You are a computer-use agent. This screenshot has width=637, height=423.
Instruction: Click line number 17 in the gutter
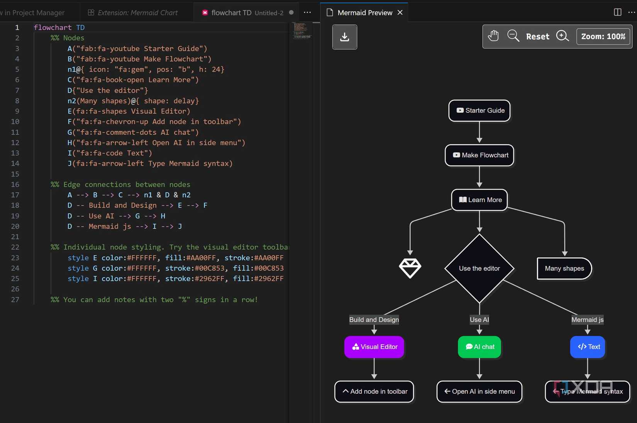(x=15, y=195)
